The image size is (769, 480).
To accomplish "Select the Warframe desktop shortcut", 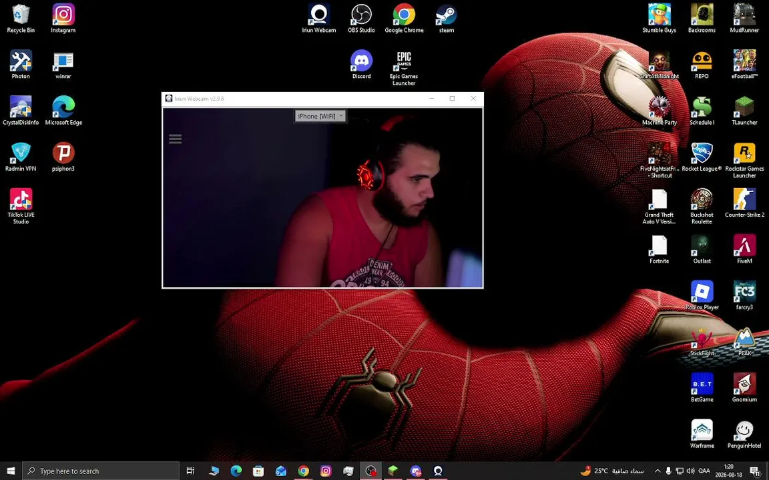I will [x=702, y=433].
